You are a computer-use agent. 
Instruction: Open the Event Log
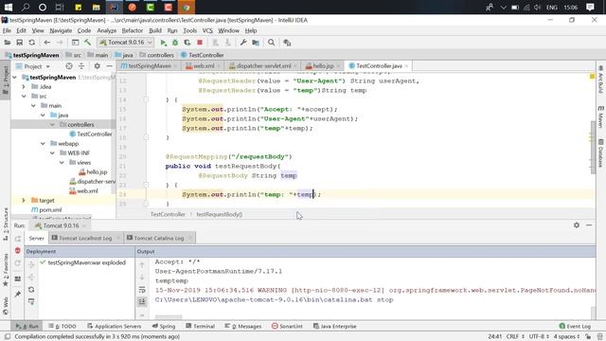point(575,326)
